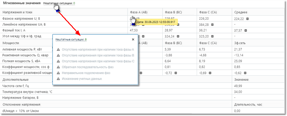Select Отсутствие напряжения при наличии тока фазы C
The image size is (287, 116).
98,61
